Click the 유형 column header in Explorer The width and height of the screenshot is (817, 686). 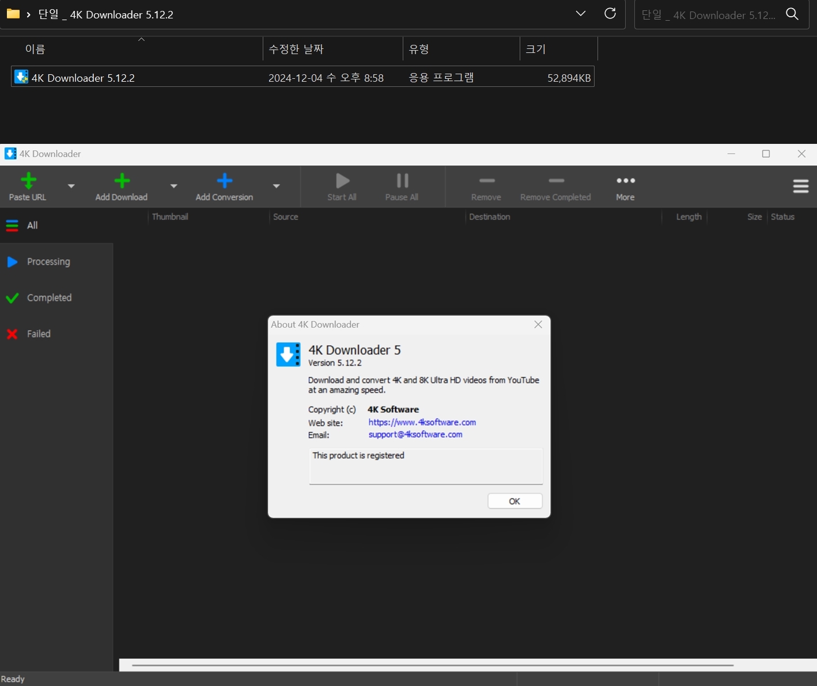[462, 49]
